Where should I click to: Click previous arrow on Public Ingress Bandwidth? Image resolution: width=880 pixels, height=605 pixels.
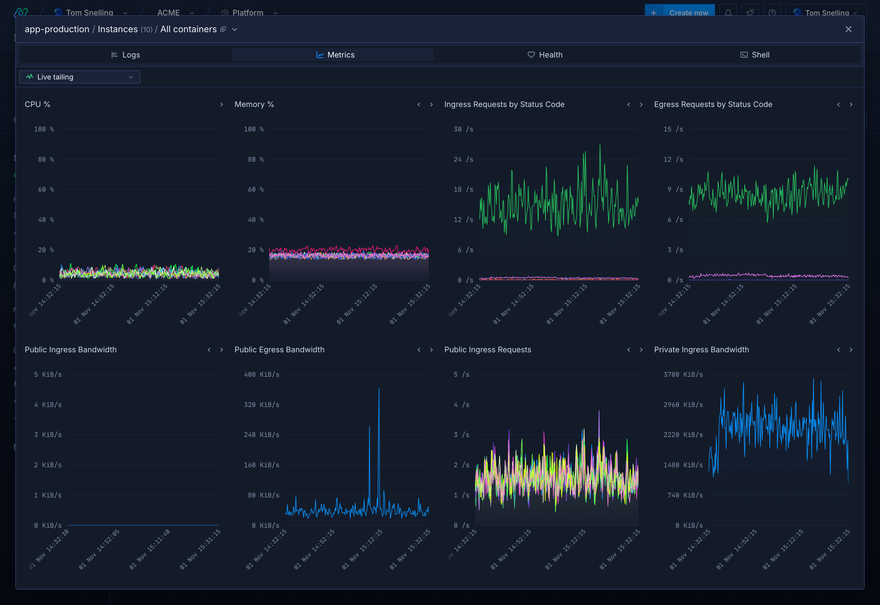tap(209, 350)
